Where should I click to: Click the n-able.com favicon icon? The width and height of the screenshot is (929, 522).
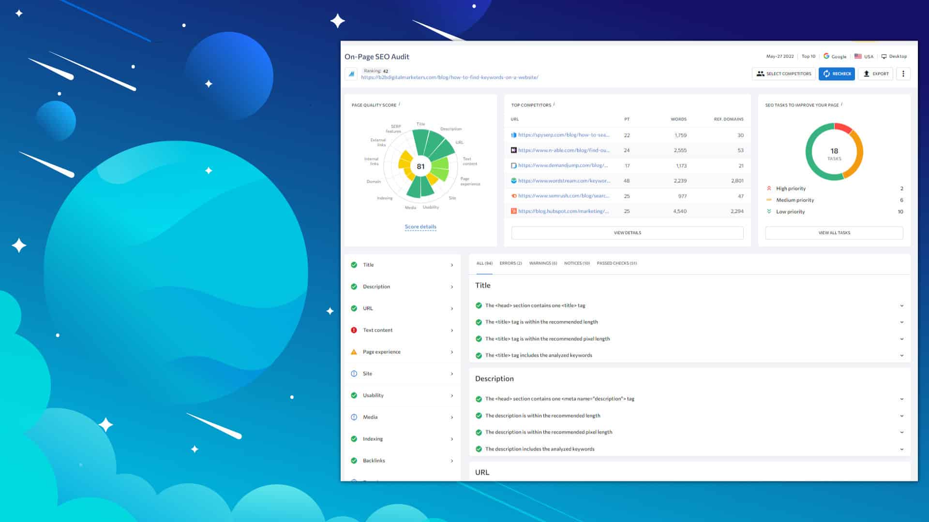(514, 150)
